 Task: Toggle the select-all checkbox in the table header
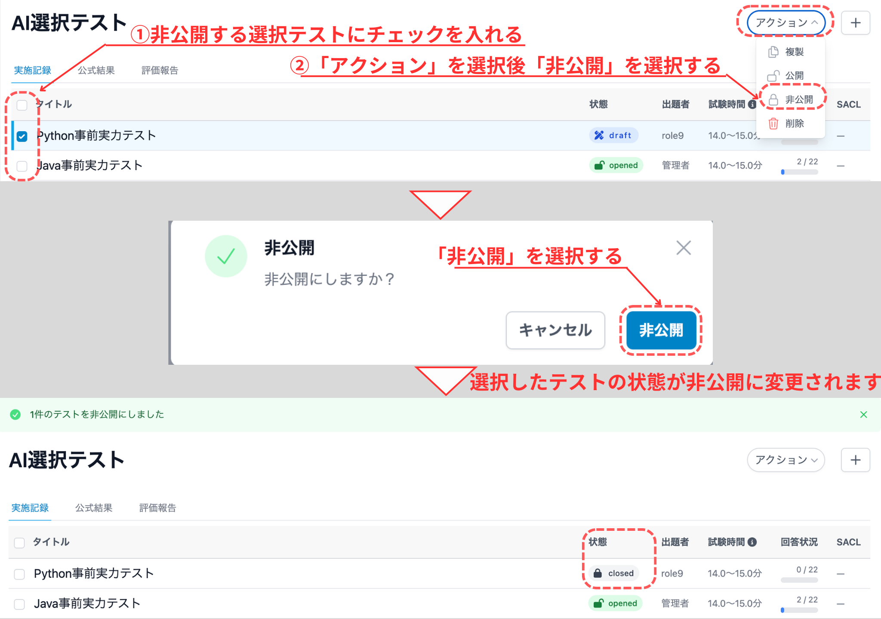tap(22, 105)
